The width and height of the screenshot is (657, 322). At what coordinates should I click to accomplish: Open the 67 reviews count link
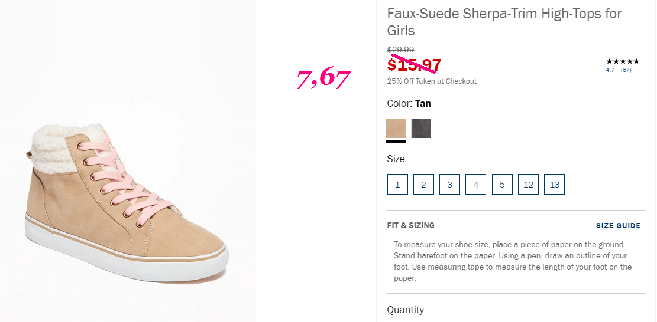pos(626,70)
